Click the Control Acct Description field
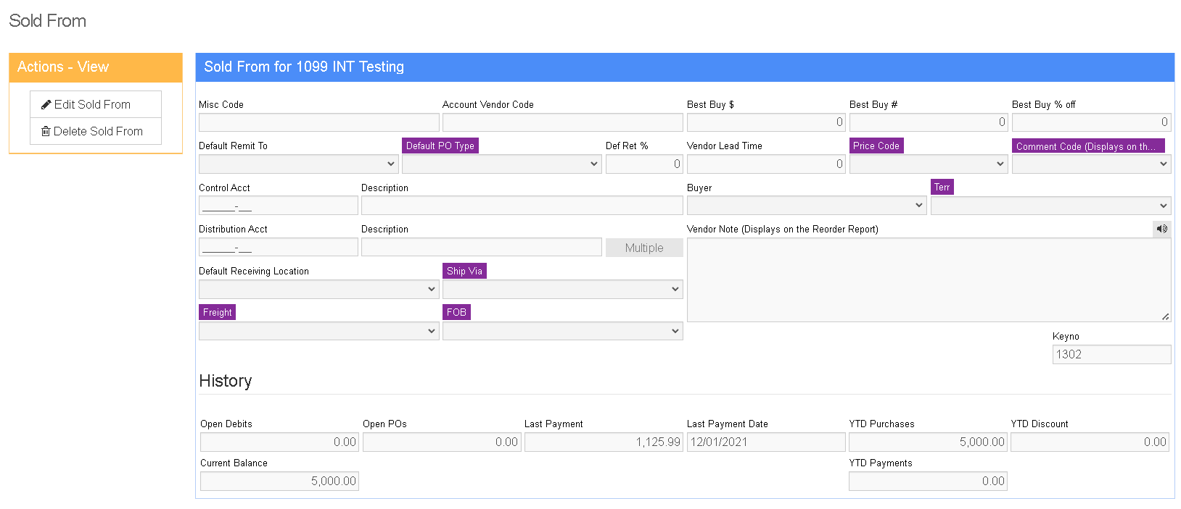 (x=522, y=206)
